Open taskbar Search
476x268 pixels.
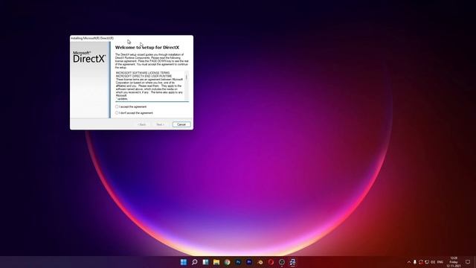pyautogui.click(x=195, y=262)
